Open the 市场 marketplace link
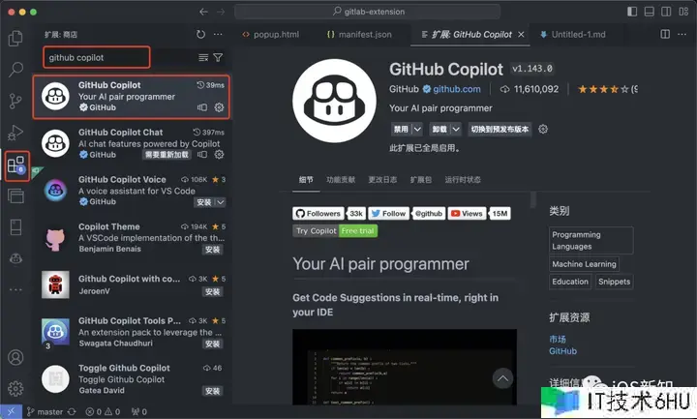Screen dimensions: 697x419 click(558, 339)
